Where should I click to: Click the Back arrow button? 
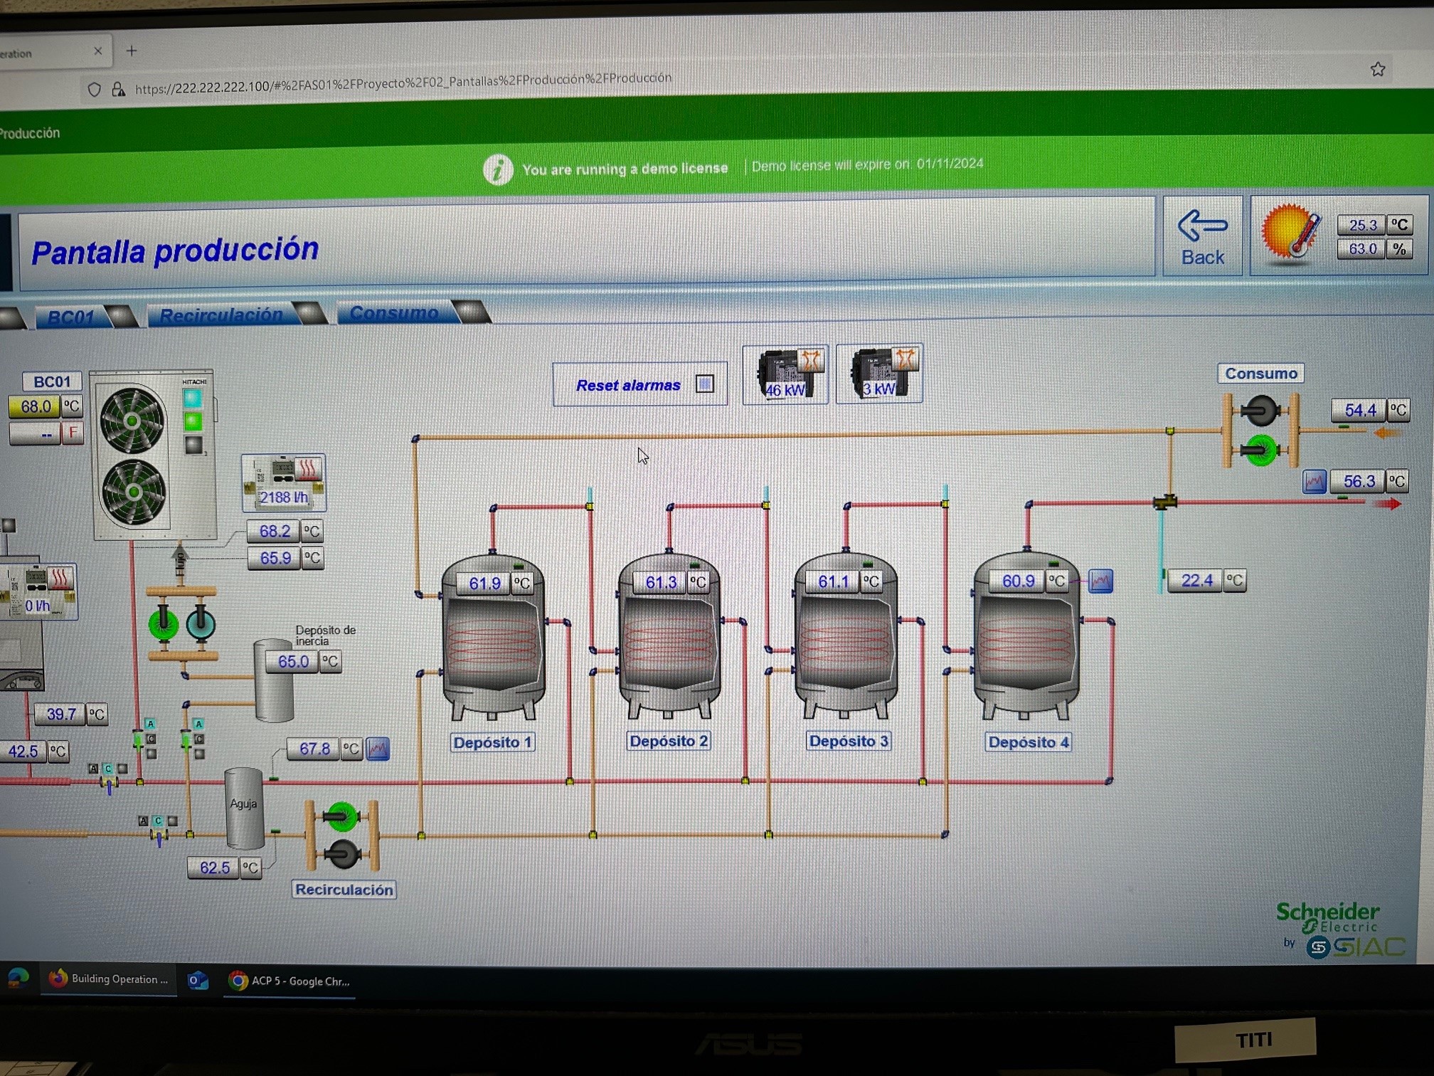click(1202, 236)
